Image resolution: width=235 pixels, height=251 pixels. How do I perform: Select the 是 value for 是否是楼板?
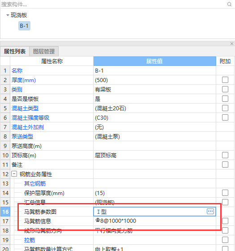coord(154,99)
